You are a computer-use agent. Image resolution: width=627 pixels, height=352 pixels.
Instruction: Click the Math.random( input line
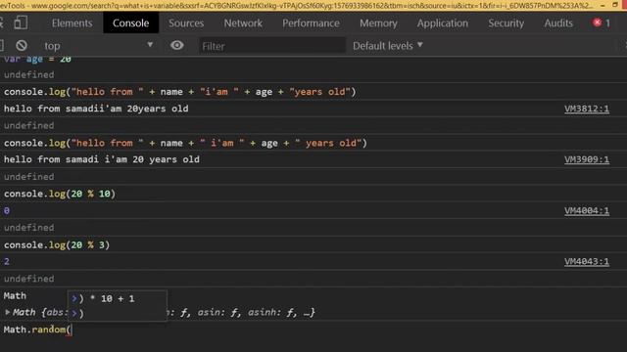(37, 330)
